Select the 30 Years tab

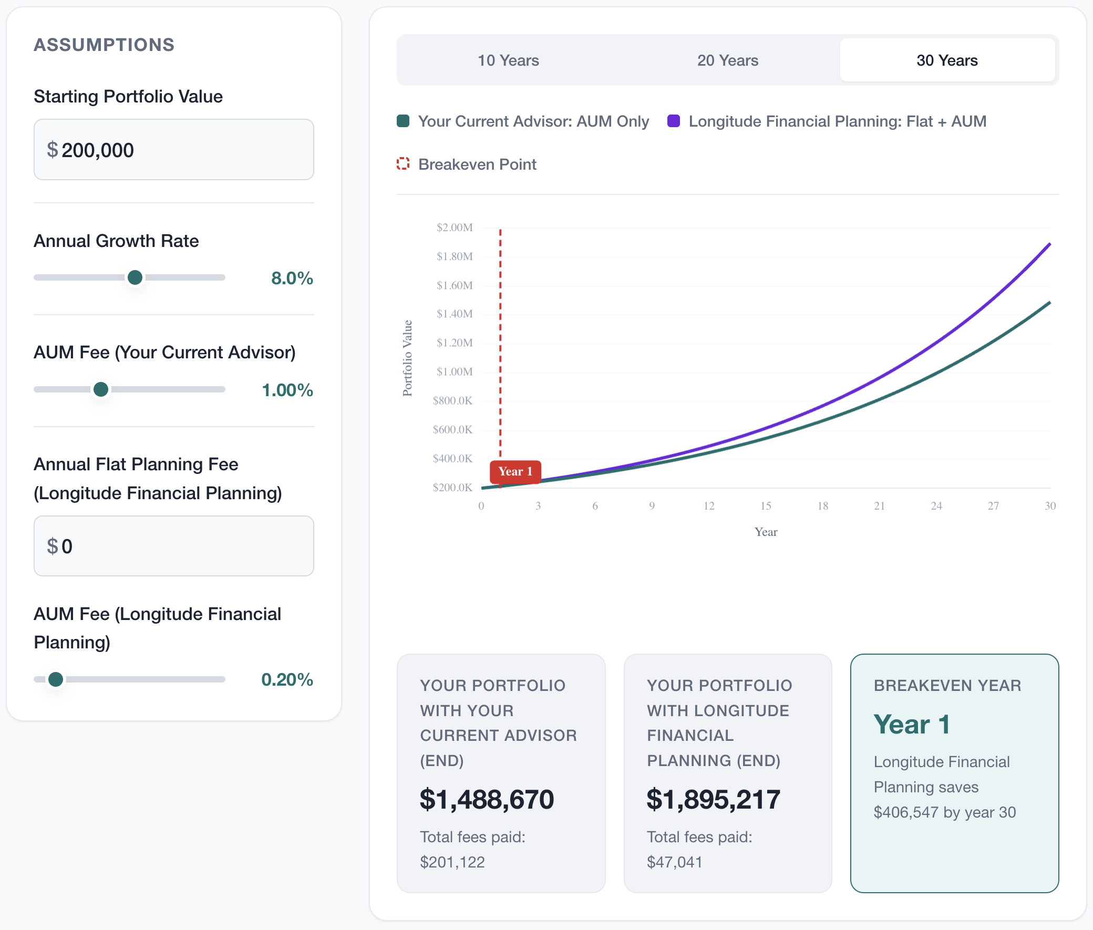(947, 60)
